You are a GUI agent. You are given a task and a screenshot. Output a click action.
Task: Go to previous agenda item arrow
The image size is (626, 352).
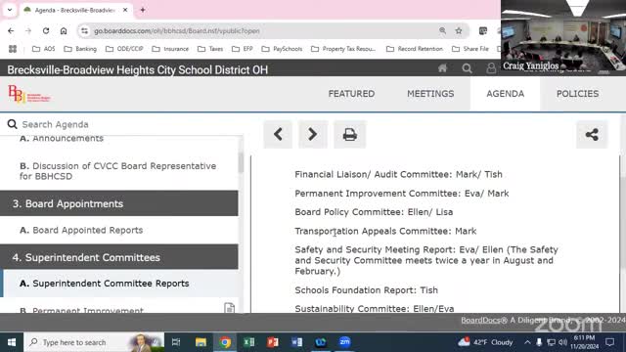click(278, 135)
